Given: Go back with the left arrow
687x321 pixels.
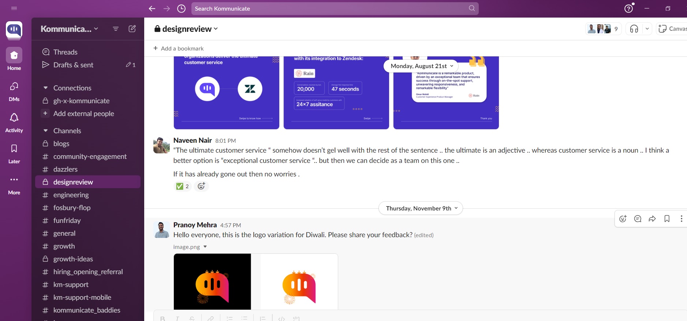Looking at the screenshot, I should (152, 8).
